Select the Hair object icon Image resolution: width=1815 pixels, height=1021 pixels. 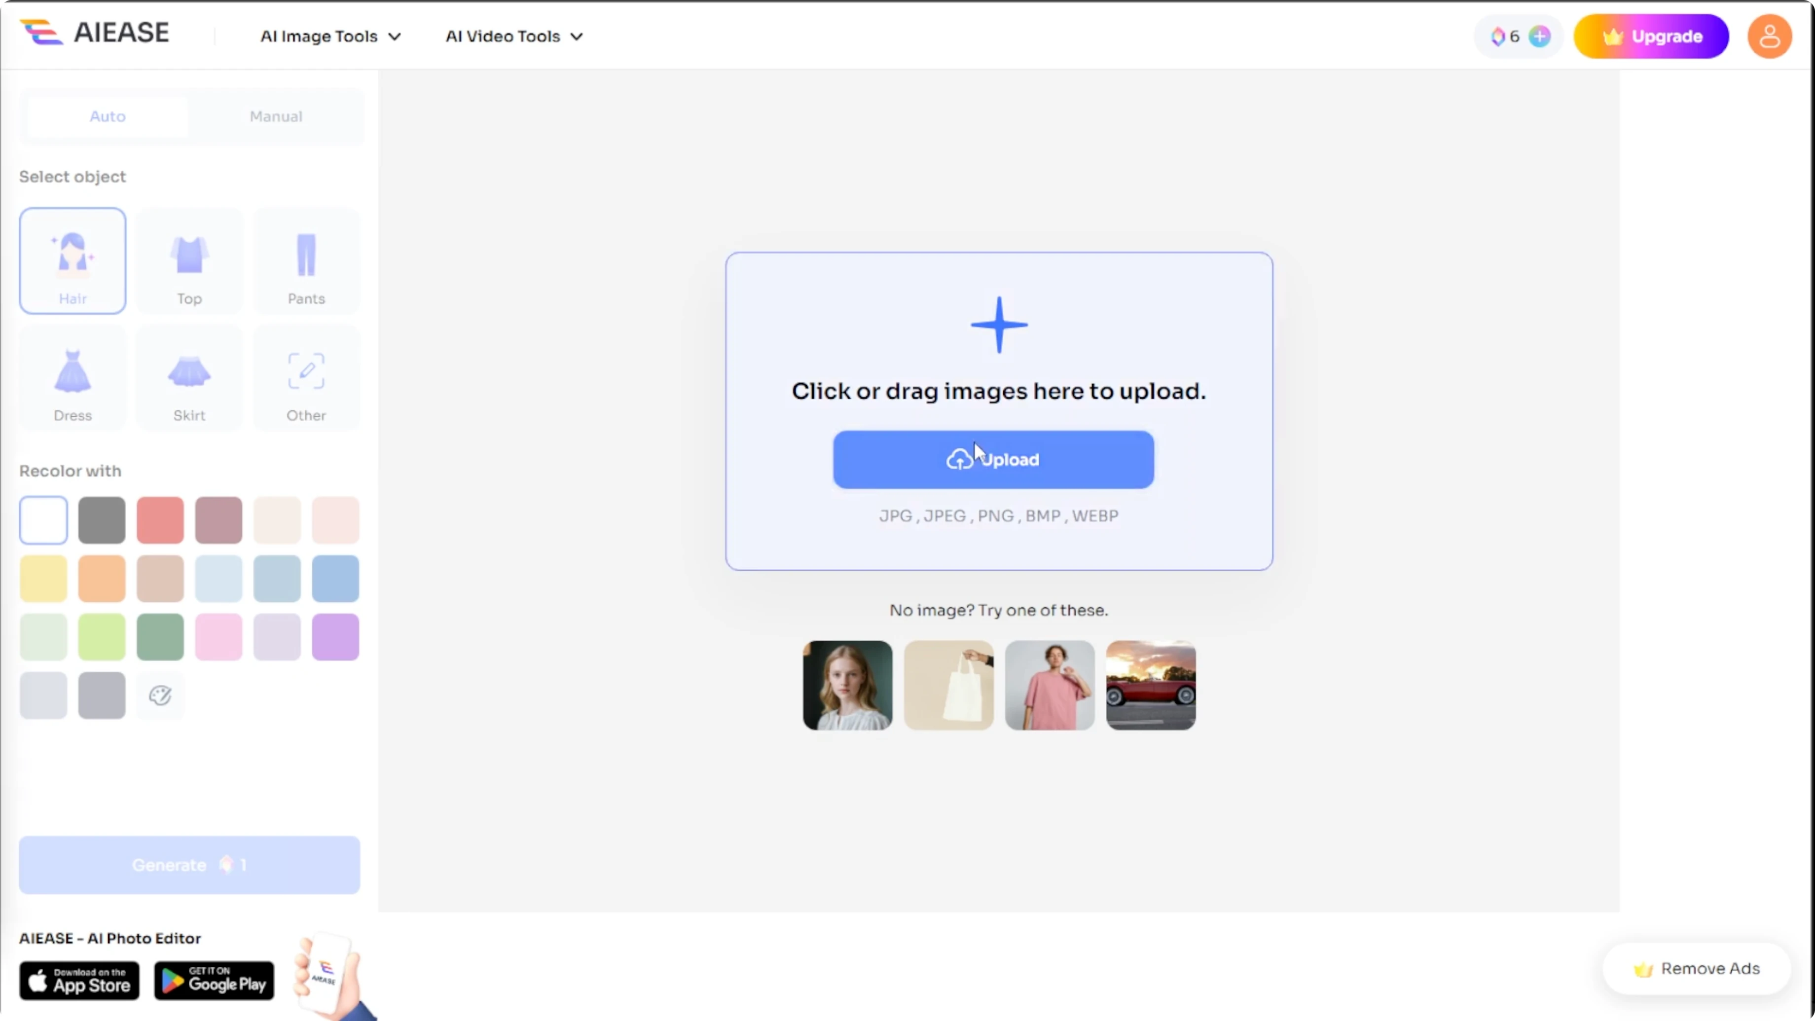[73, 261]
